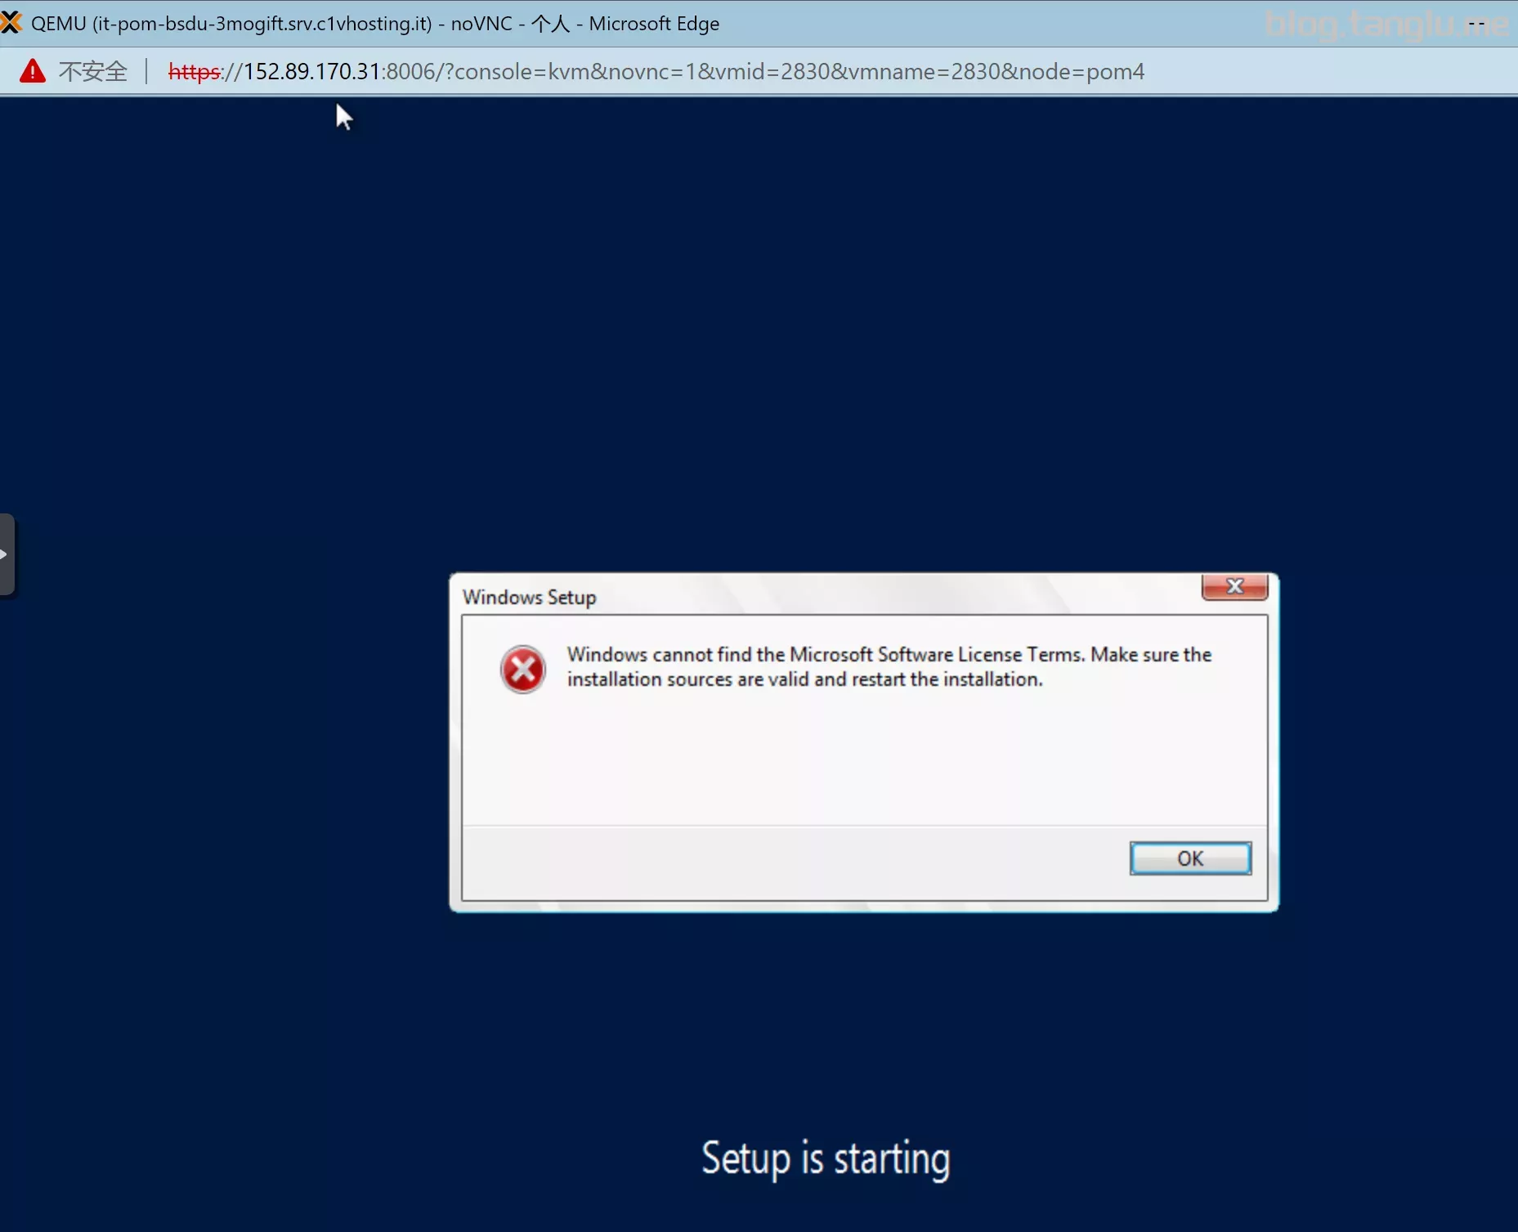Click the Edge window title text
The width and height of the screenshot is (1518, 1232).
click(375, 24)
